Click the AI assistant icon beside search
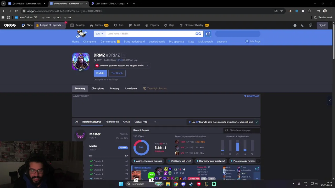335x188 pixels. tap(208, 34)
